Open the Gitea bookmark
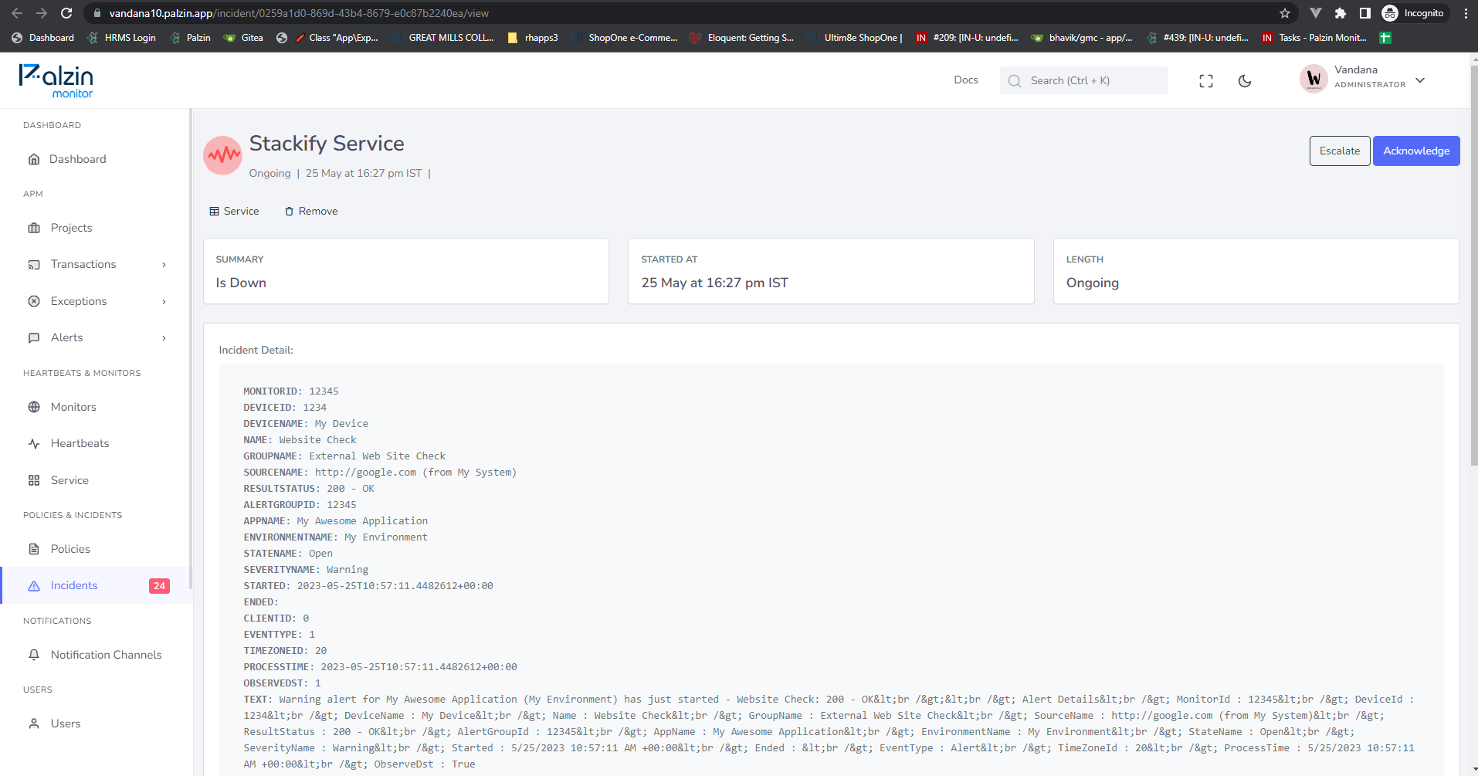The width and height of the screenshot is (1478, 776). [x=243, y=38]
